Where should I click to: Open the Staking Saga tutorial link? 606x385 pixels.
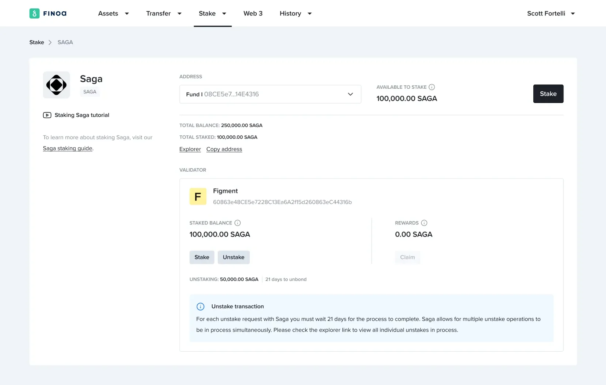point(82,115)
